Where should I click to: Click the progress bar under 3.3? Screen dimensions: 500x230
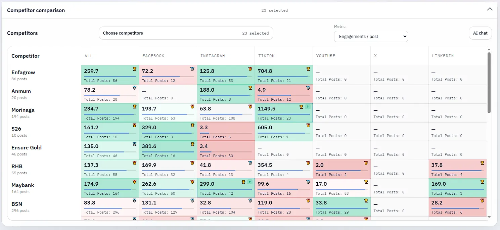tap(226, 133)
